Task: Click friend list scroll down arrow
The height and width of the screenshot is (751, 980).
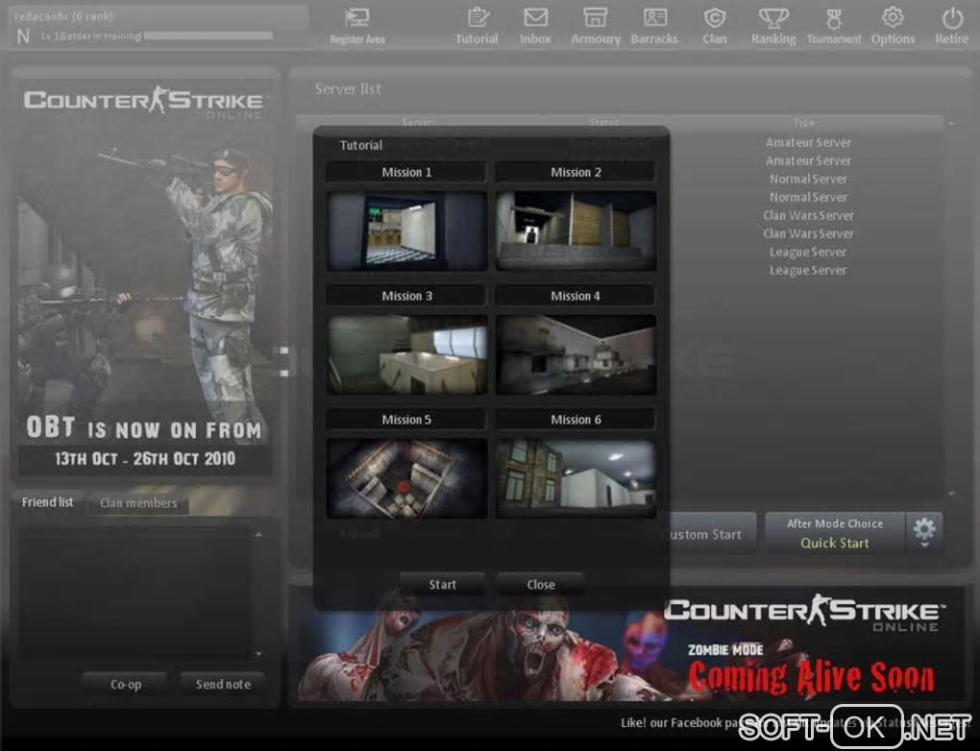Action: coord(258,654)
